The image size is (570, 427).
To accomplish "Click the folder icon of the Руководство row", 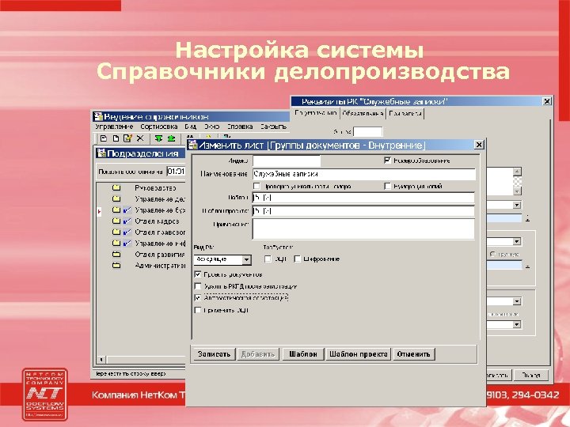I will pyautogui.click(x=116, y=187).
